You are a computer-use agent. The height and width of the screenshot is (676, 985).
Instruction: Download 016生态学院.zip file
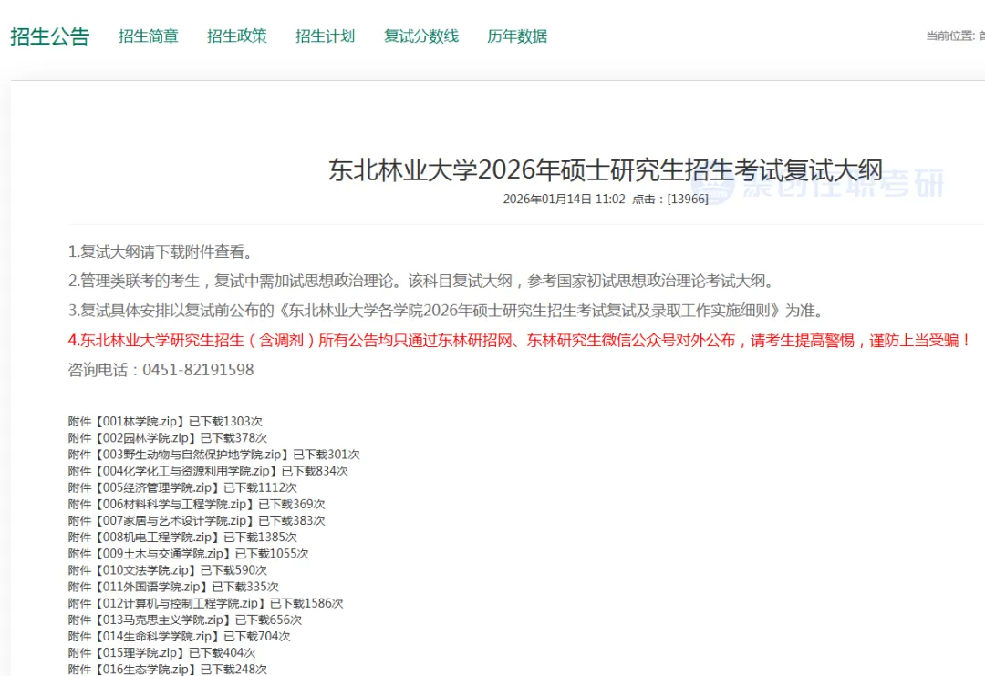pos(145,669)
